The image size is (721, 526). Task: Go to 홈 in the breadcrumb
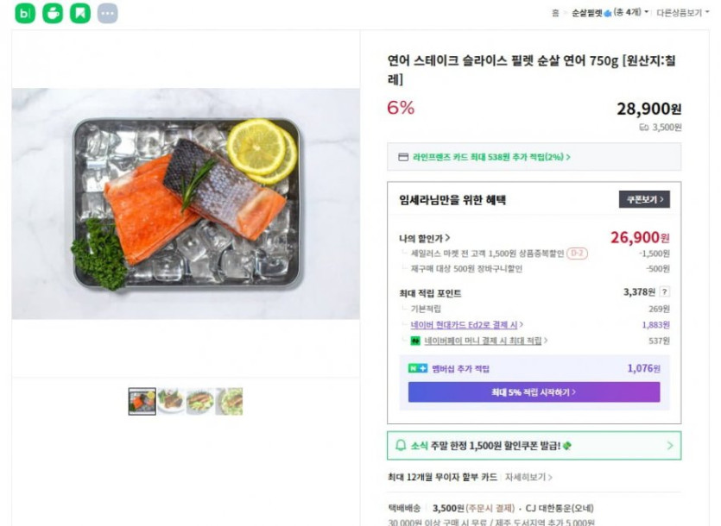pyautogui.click(x=555, y=13)
